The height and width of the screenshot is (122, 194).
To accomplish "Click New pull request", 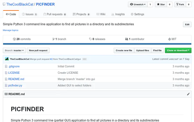I will pos(38,50).
